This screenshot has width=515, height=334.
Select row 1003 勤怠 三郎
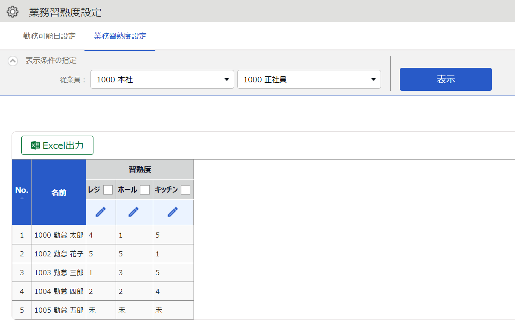pos(103,273)
